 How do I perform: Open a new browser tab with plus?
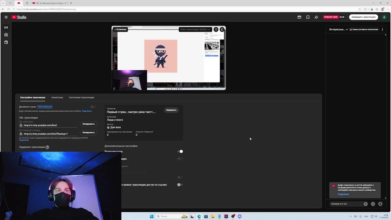71,3
